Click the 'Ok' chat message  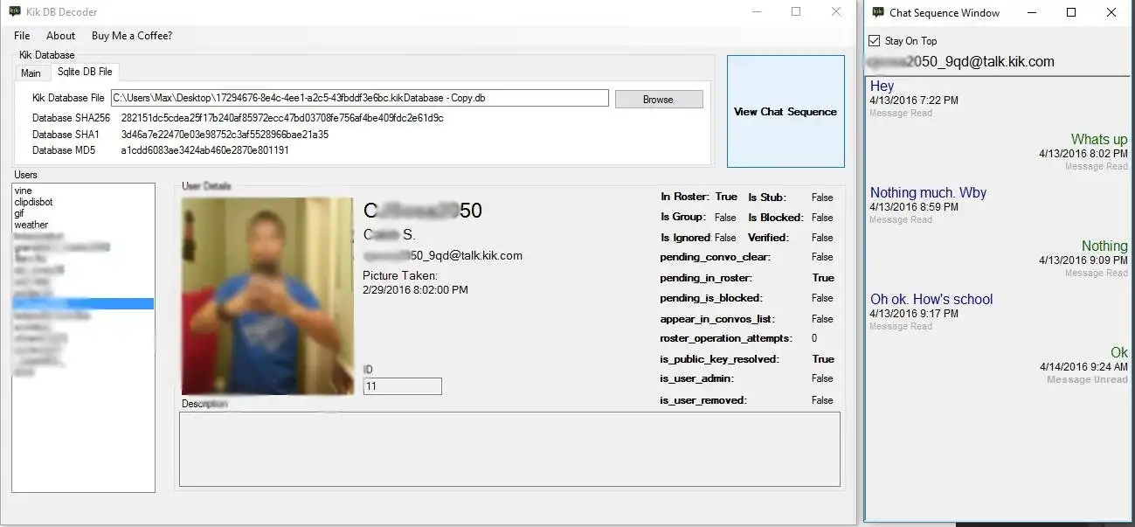1119,353
